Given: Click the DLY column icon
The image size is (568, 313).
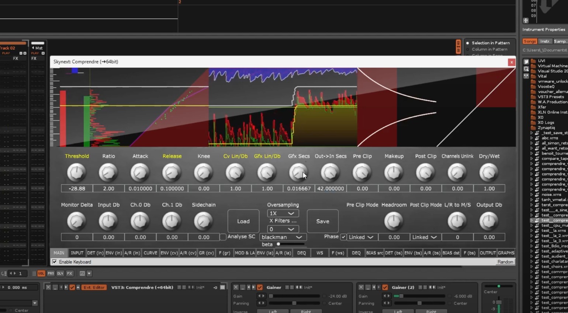Looking at the screenshot, I should (x=60, y=274).
